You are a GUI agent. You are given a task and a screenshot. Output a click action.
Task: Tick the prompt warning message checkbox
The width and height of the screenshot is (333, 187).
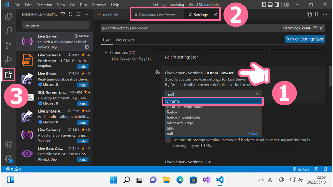click(x=168, y=140)
